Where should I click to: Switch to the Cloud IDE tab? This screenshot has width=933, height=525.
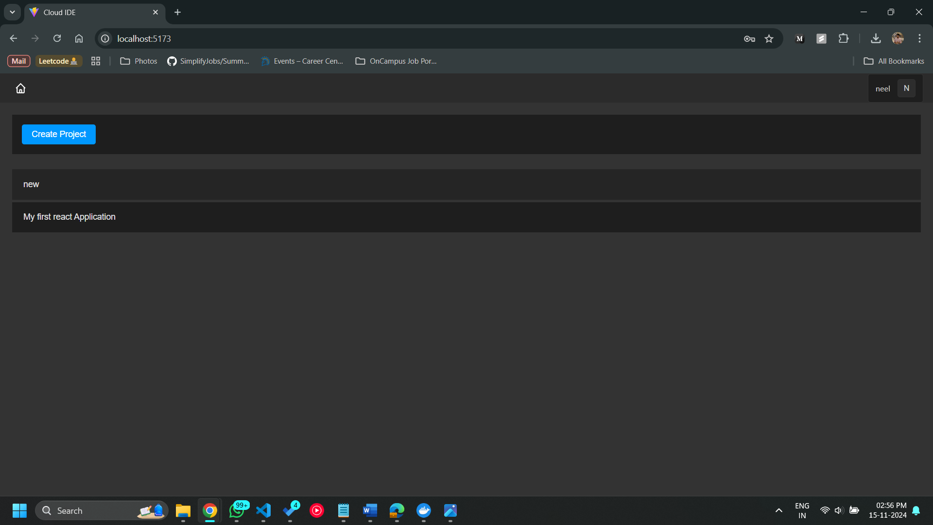point(95,12)
